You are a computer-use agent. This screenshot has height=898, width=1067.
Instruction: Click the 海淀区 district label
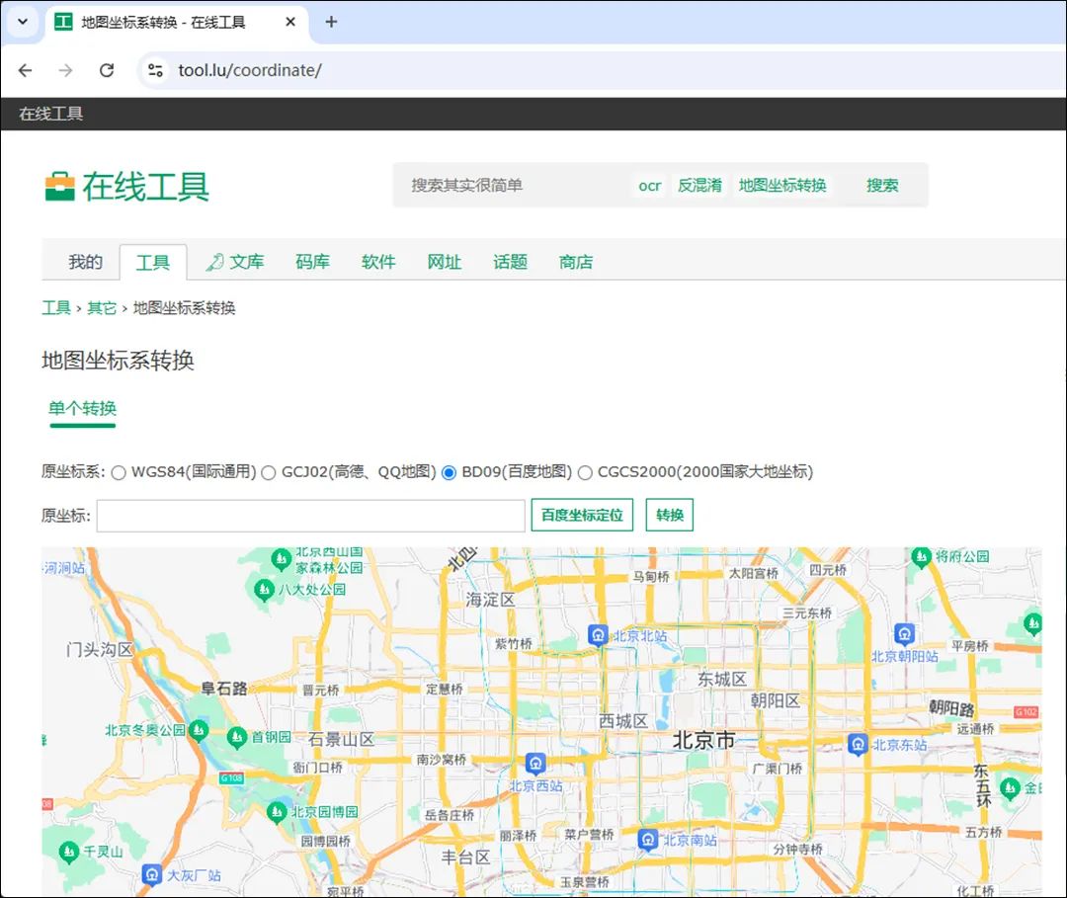click(x=491, y=600)
